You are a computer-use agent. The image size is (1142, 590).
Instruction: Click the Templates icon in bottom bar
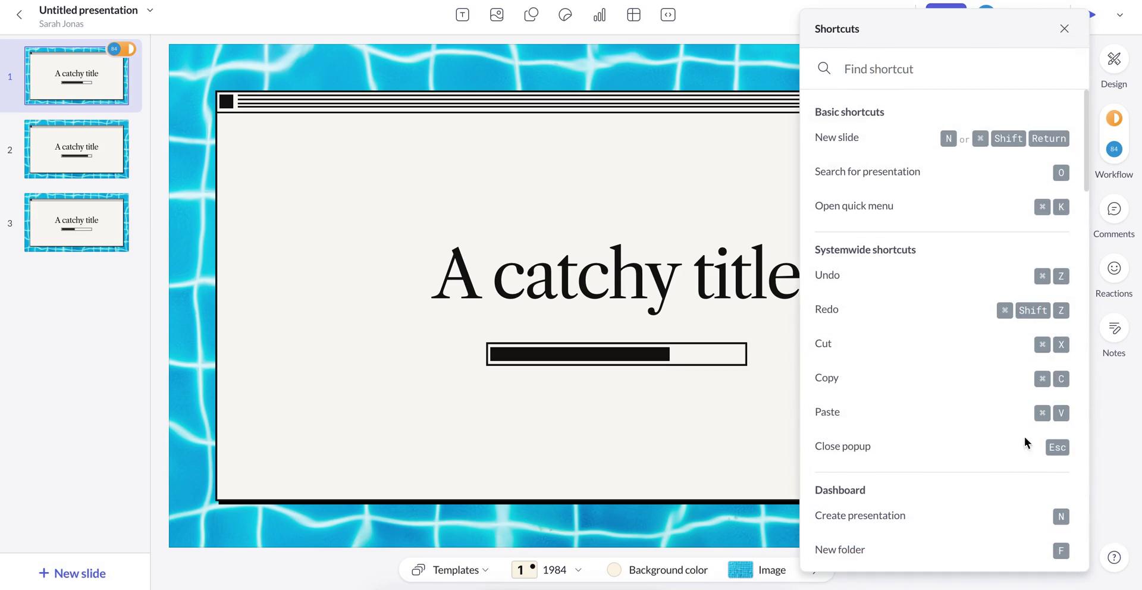point(418,570)
